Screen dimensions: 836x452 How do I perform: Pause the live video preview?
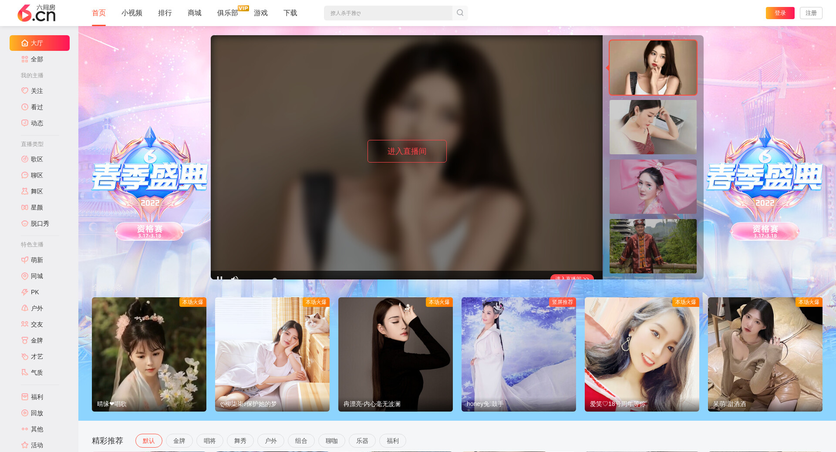click(220, 278)
